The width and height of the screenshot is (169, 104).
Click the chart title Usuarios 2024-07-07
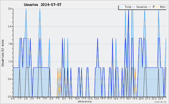tap(43, 4)
